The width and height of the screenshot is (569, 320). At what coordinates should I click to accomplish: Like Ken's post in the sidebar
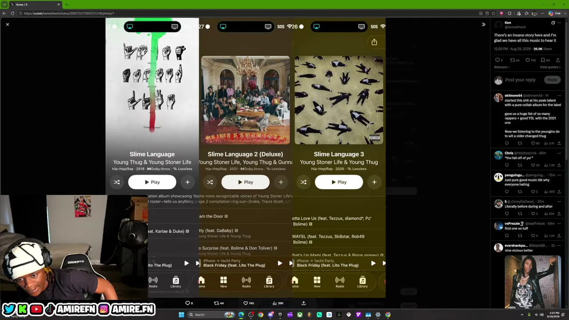528,60
